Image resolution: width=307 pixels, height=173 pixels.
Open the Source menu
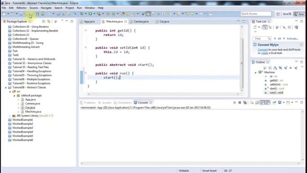(34, 8)
